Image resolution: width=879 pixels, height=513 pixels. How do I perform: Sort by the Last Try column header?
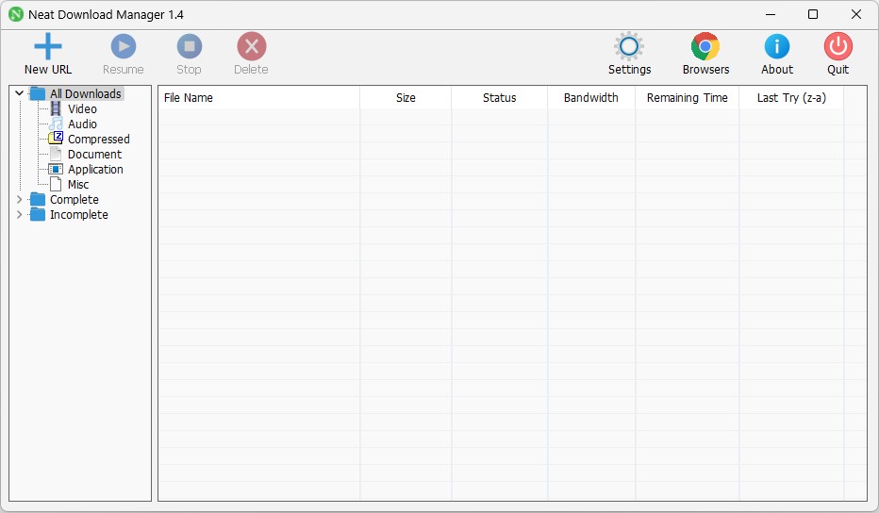pos(791,97)
